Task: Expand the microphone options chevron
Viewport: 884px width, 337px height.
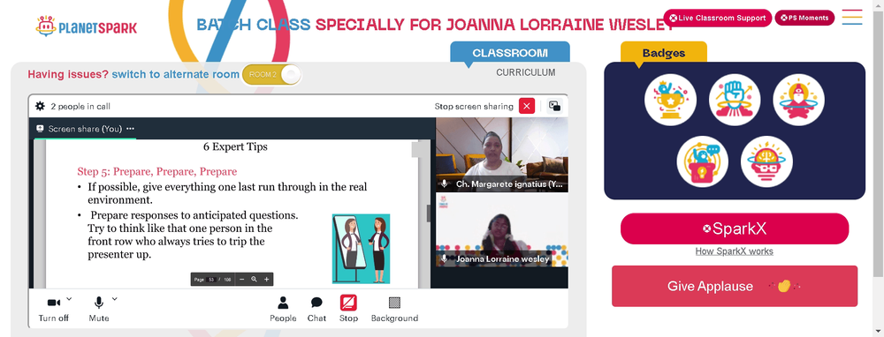Action: [x=114, y=298]
